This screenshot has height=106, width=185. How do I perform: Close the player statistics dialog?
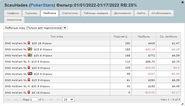(182, 2)
